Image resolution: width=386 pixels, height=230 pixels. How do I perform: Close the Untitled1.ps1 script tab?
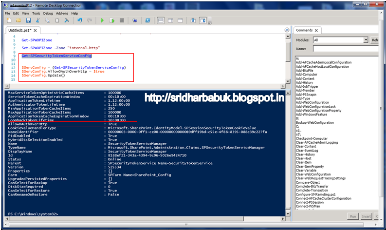coord(35,30)
